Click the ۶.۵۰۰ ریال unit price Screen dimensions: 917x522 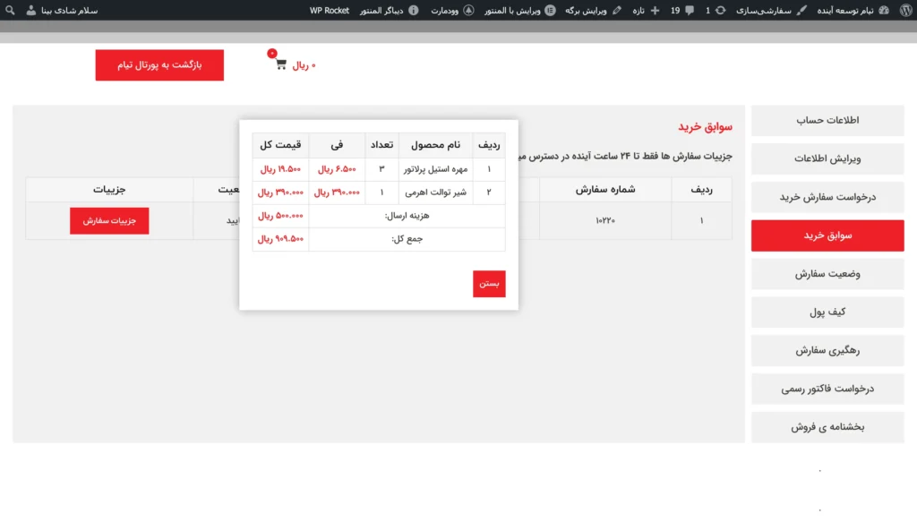(337, 169)
